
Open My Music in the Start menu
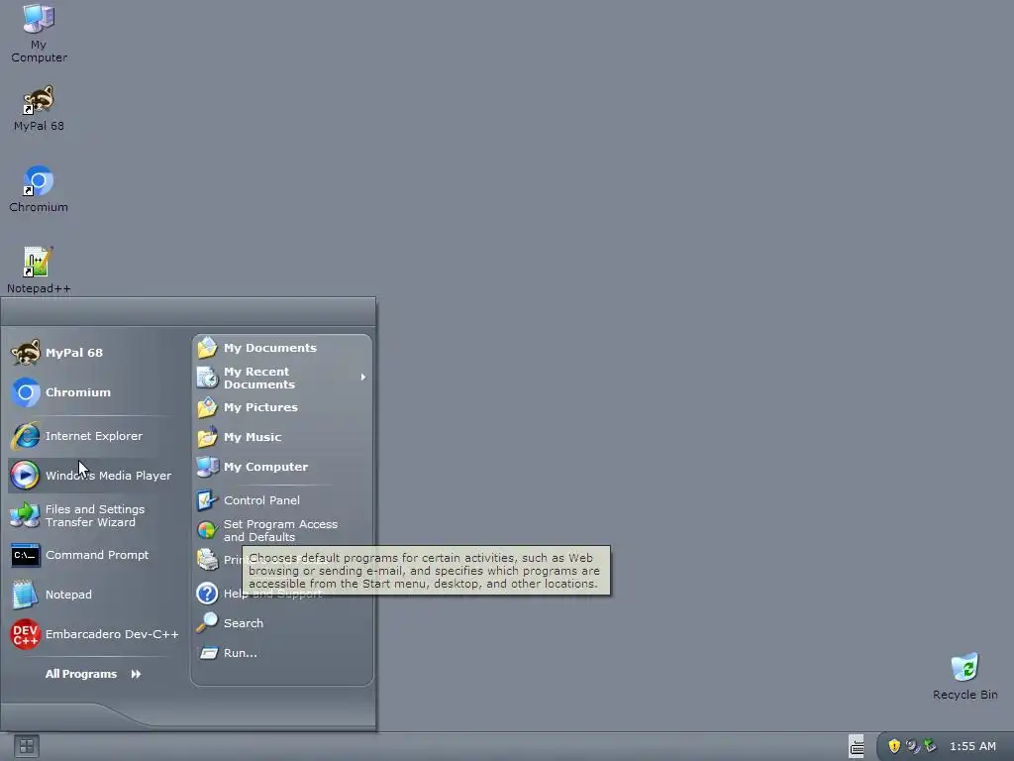(x=282, y=437)
